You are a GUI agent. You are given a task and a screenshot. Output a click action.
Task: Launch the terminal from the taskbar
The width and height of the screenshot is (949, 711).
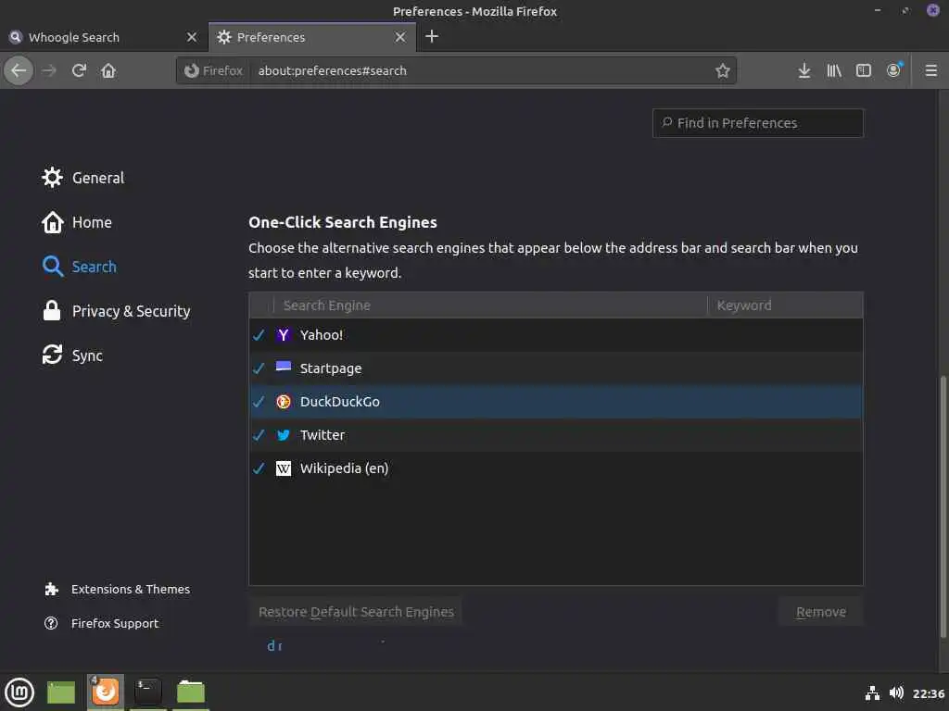click(147, 692)
